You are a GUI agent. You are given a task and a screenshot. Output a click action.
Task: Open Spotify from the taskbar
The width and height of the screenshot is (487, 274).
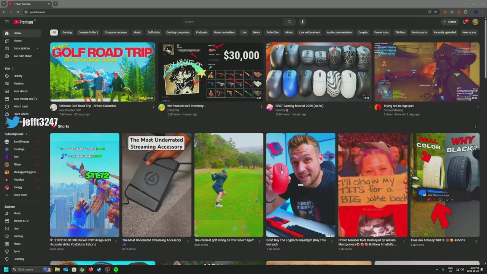tap(116, 269)
